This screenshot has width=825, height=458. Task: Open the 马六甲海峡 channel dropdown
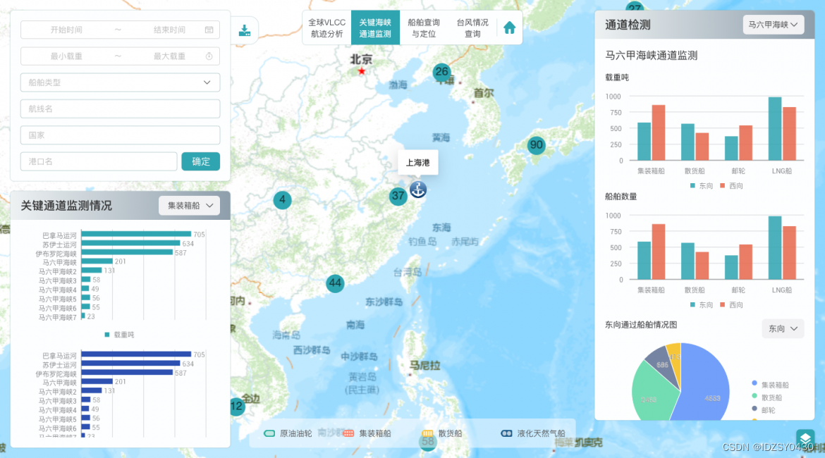tap(774, 25)
